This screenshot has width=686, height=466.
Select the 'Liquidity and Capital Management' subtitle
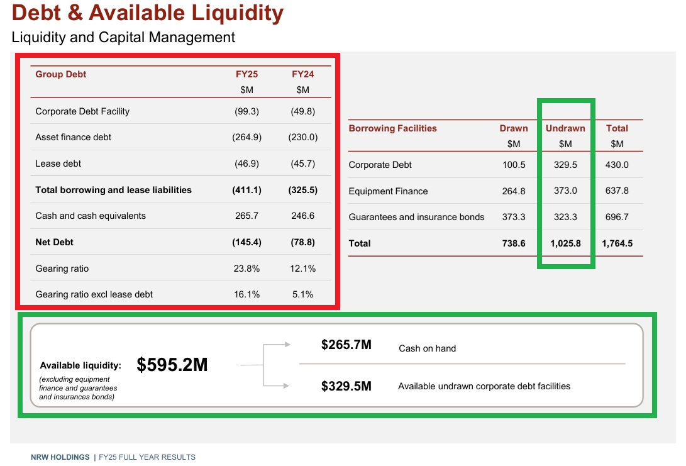coord(123,37)
